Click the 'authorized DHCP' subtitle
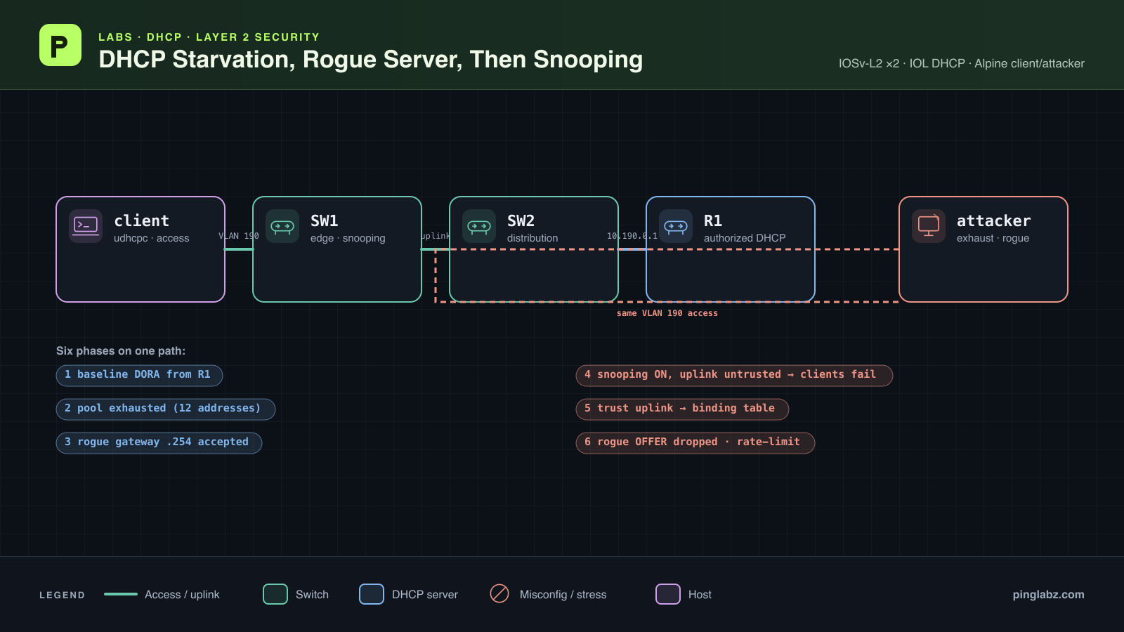 [745, 238]
